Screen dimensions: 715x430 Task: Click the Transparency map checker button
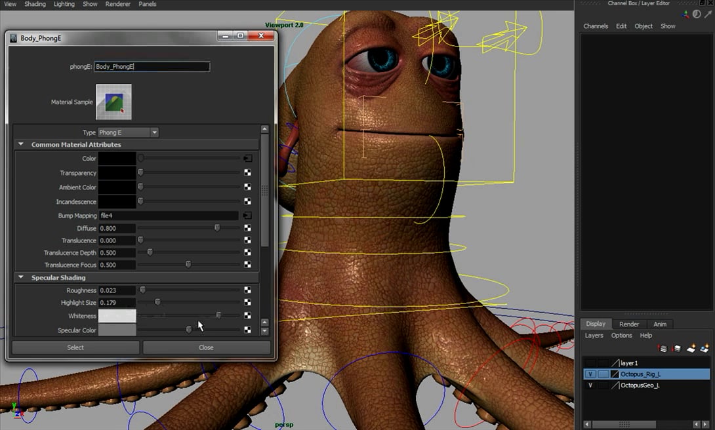[247, 172]
